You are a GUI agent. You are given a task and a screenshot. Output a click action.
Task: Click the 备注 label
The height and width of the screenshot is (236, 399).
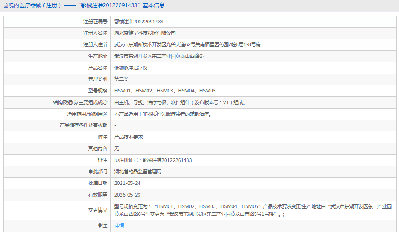pos(102,160)
